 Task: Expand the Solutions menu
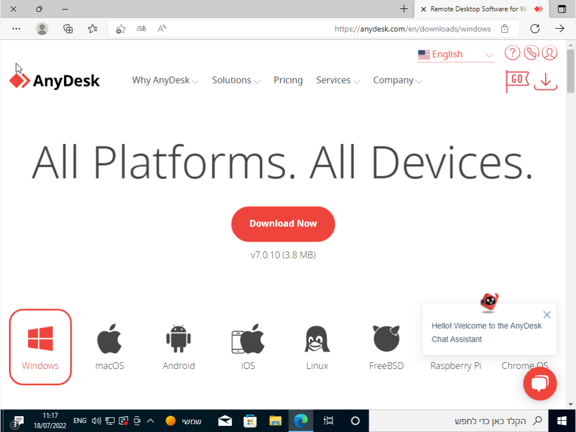tap(236, 80)
